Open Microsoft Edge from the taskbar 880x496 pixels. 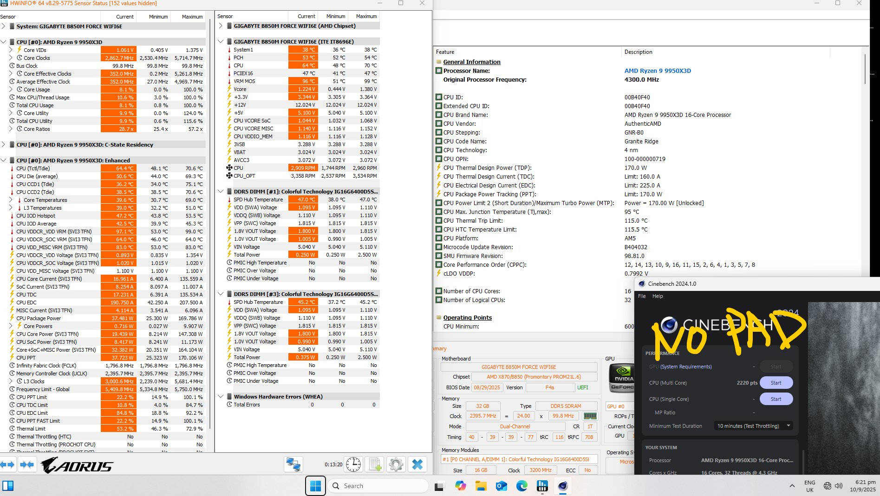pyautogui.click(x=521, y=486)
